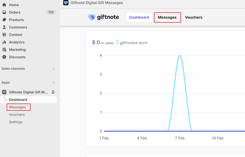The height and width of the screenshot is (157, 245).
Task: Expand the Sales channels section chevron
Action: (54, 69)
